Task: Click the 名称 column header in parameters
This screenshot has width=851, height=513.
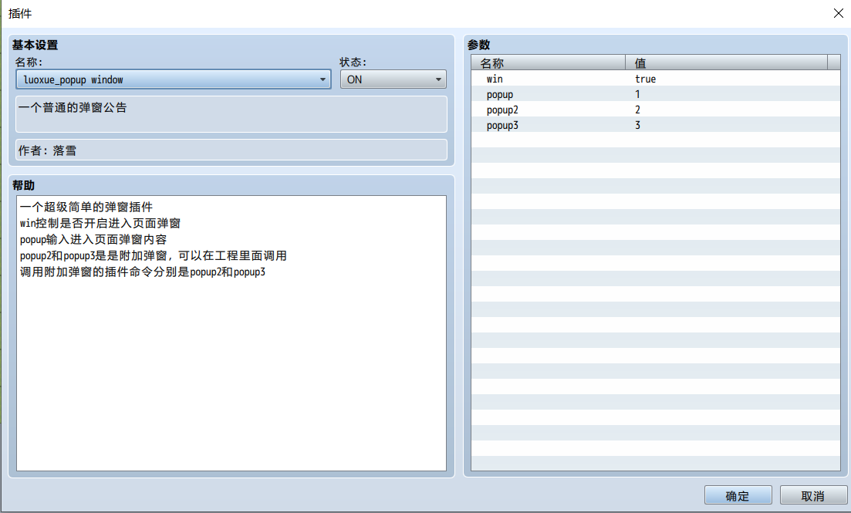Action: click(x=548, y=63)
